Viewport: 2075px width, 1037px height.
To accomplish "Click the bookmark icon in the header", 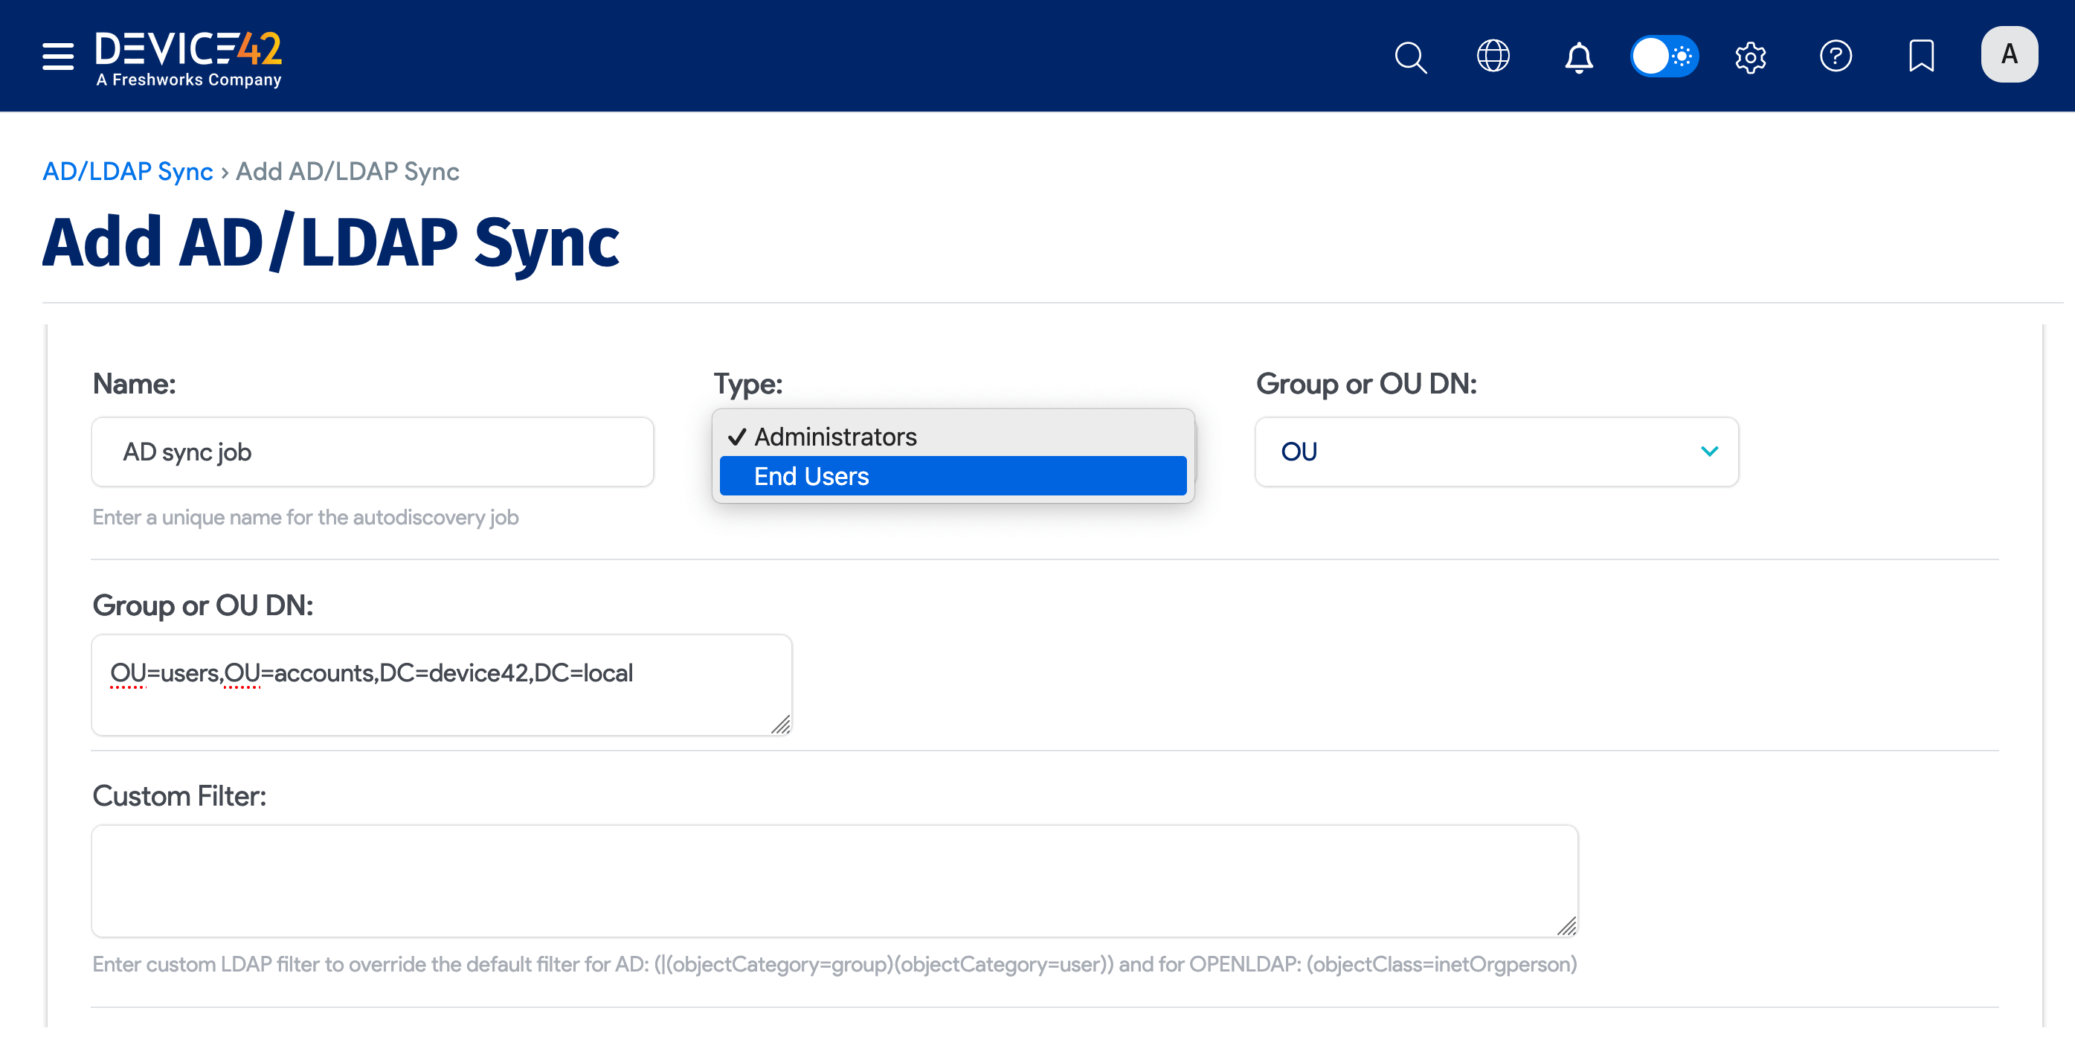I will (x=1922, y=57).
